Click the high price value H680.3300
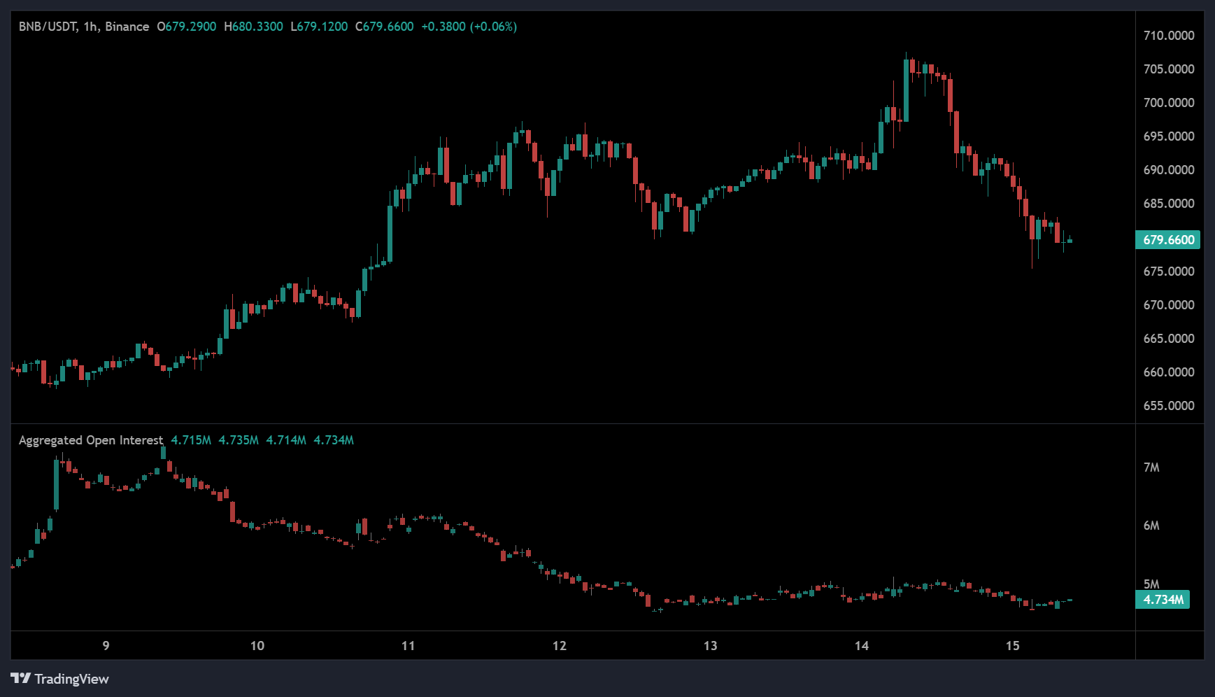The height and width of the screenshot is (697, 1215). (253, 27)
